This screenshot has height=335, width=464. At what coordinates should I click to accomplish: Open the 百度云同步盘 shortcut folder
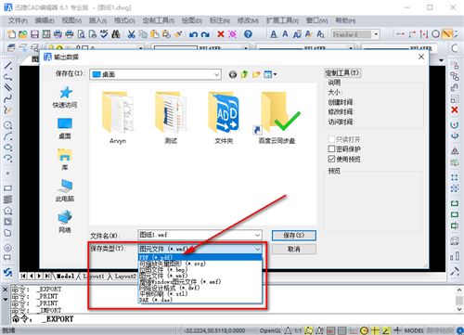coord(277,118)
